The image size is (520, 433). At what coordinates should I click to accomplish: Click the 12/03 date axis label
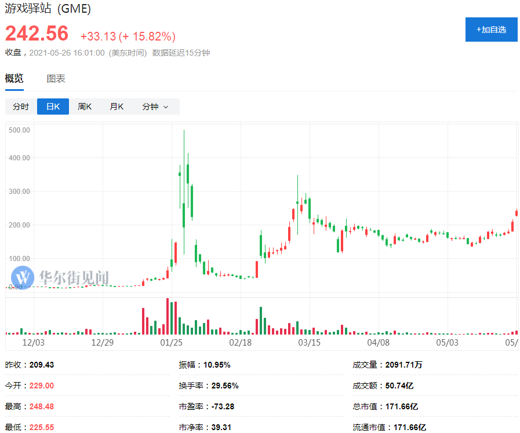tap(33, 342)
